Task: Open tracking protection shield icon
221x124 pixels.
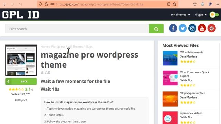Action: click(40, 4)
